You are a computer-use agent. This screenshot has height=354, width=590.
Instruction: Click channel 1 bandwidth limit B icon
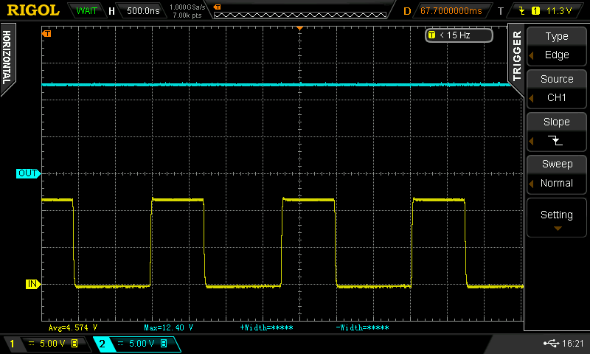pos(74,344)
